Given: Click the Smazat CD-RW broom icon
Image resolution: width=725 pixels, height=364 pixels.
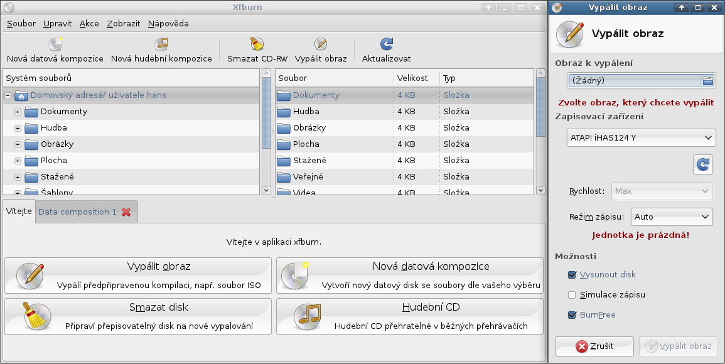Looking at the screenshot, I should click(x=257, y=44).
